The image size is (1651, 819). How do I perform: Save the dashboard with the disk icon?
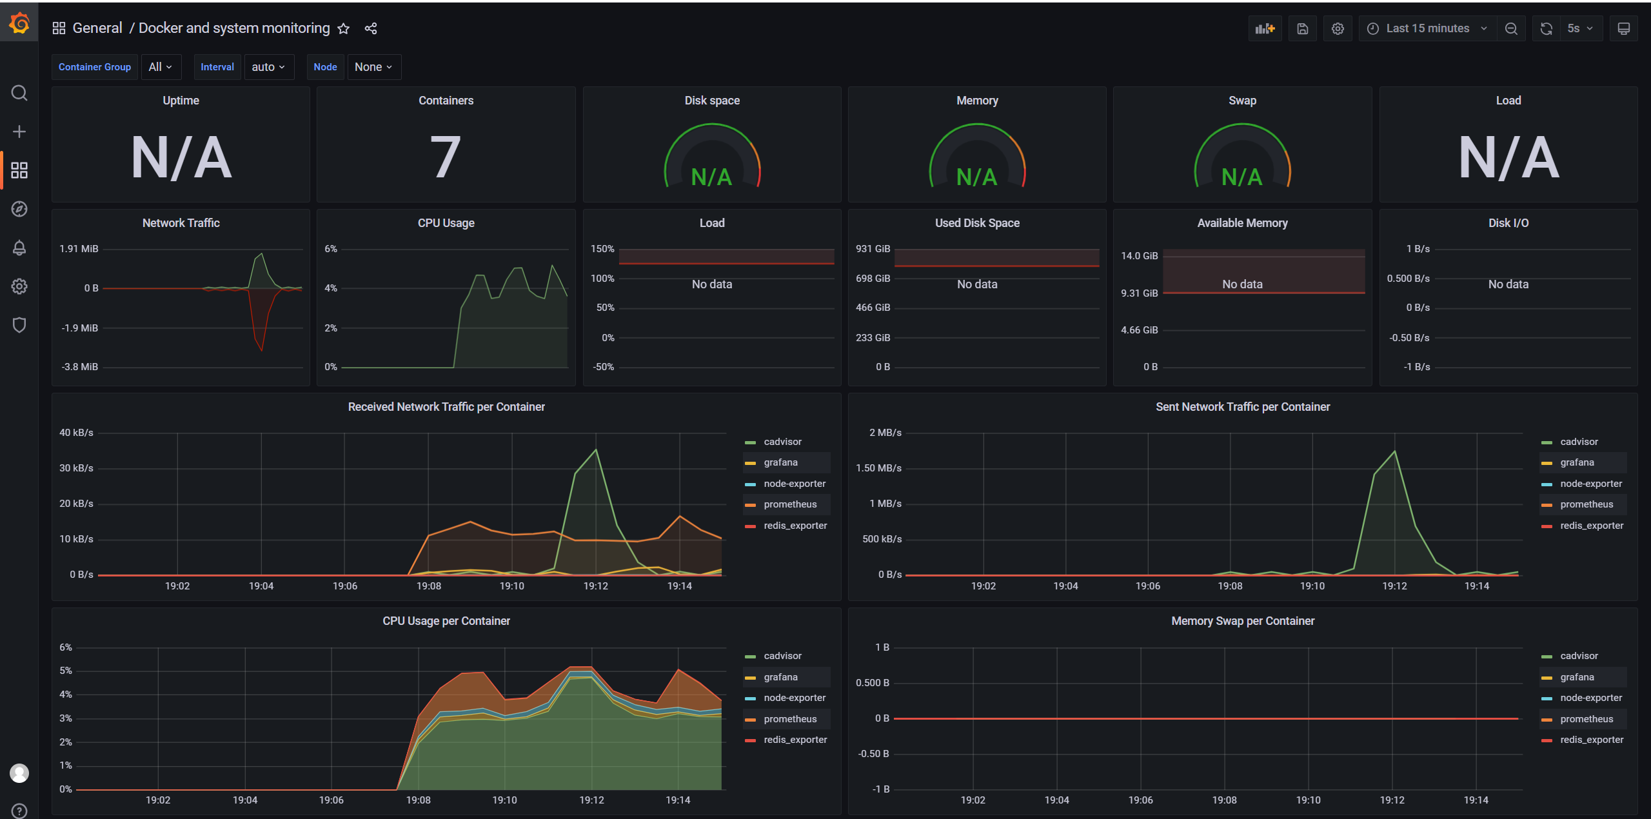tap(1303, 28)
